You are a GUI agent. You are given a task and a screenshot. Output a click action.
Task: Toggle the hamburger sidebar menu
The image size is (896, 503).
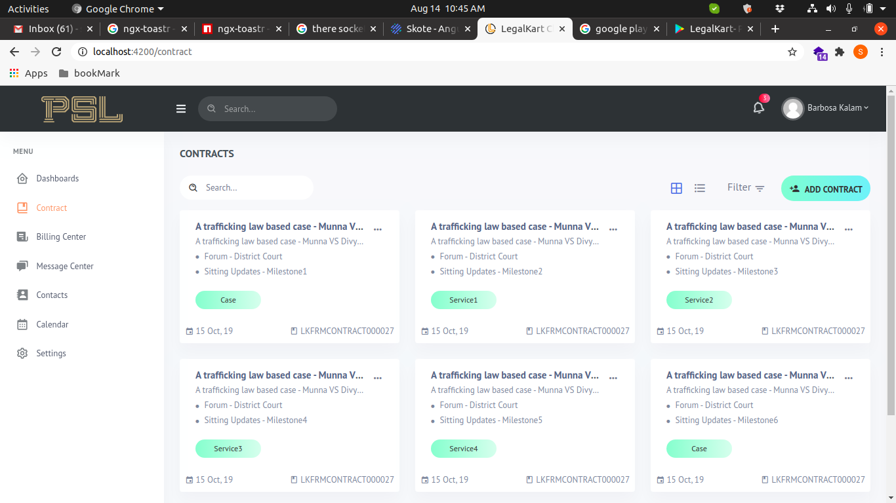(181, 109)
